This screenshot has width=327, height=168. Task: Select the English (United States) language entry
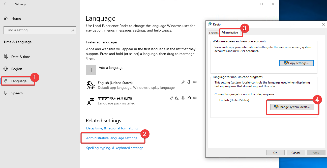click(x=141, y=85)
